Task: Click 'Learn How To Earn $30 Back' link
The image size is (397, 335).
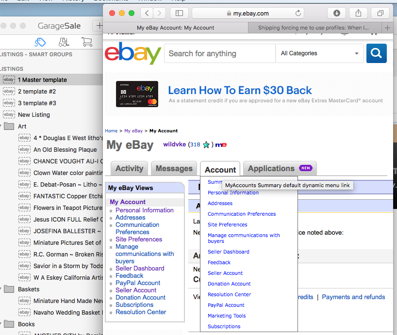Action: click(x=240, y=90)
